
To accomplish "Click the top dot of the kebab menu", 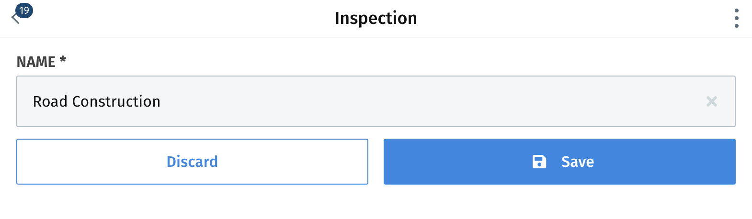I will [736, 11].
